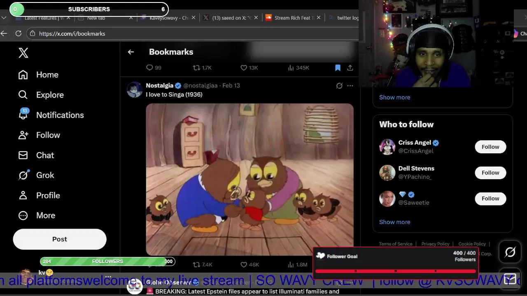
Task: Like the Nostalgia tweet with 46K likes
Action: click(250, 265)
